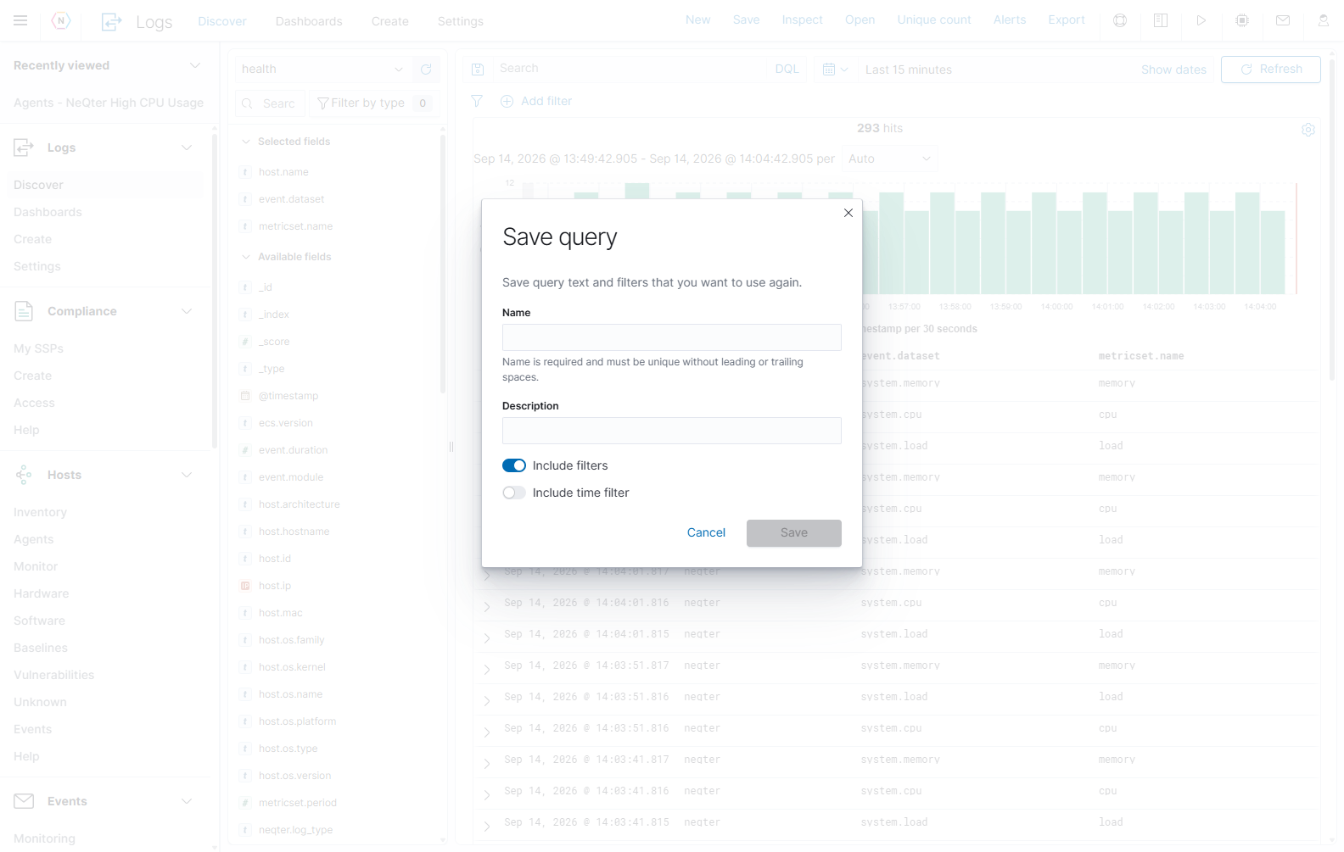The height and width of the screenshot is (852, 1344).
Task: Open the calendar quick time picker
Action: click(x=835, y=70)
